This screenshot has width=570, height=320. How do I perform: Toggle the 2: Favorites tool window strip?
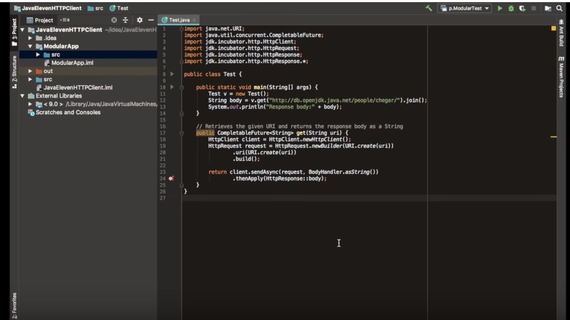(14, 306)
